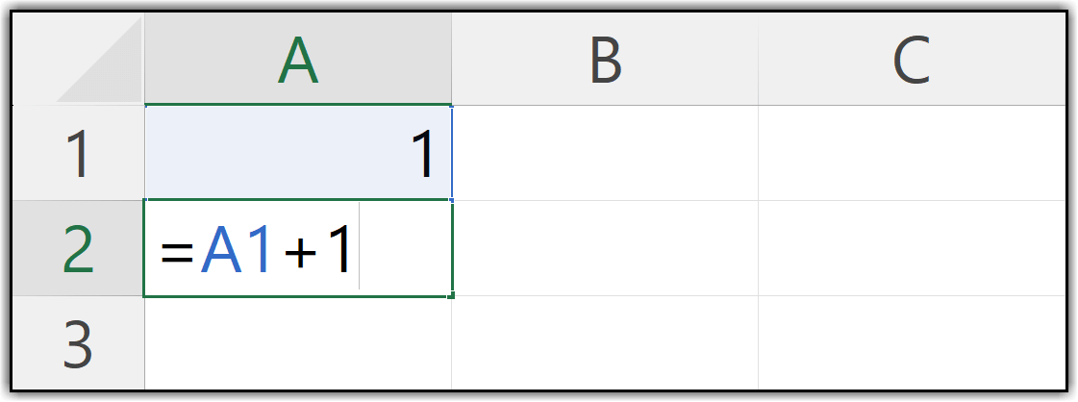Click the fill handle of cell A2
Screen dimensions: 1078x402
(451, 295)
